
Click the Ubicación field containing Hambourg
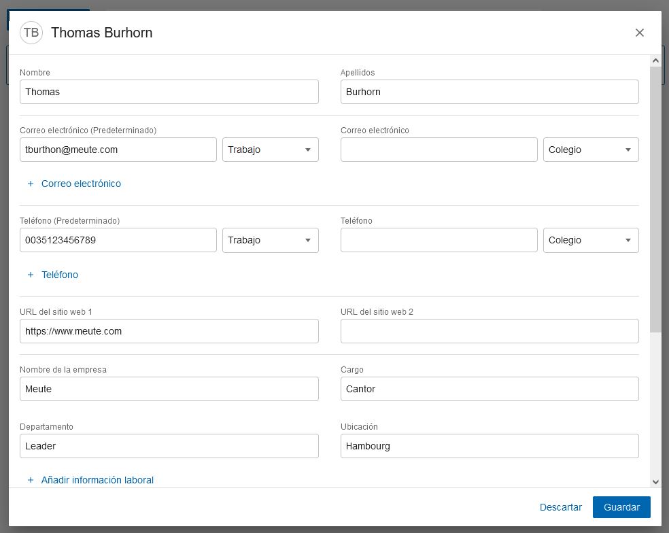point(489,446)
